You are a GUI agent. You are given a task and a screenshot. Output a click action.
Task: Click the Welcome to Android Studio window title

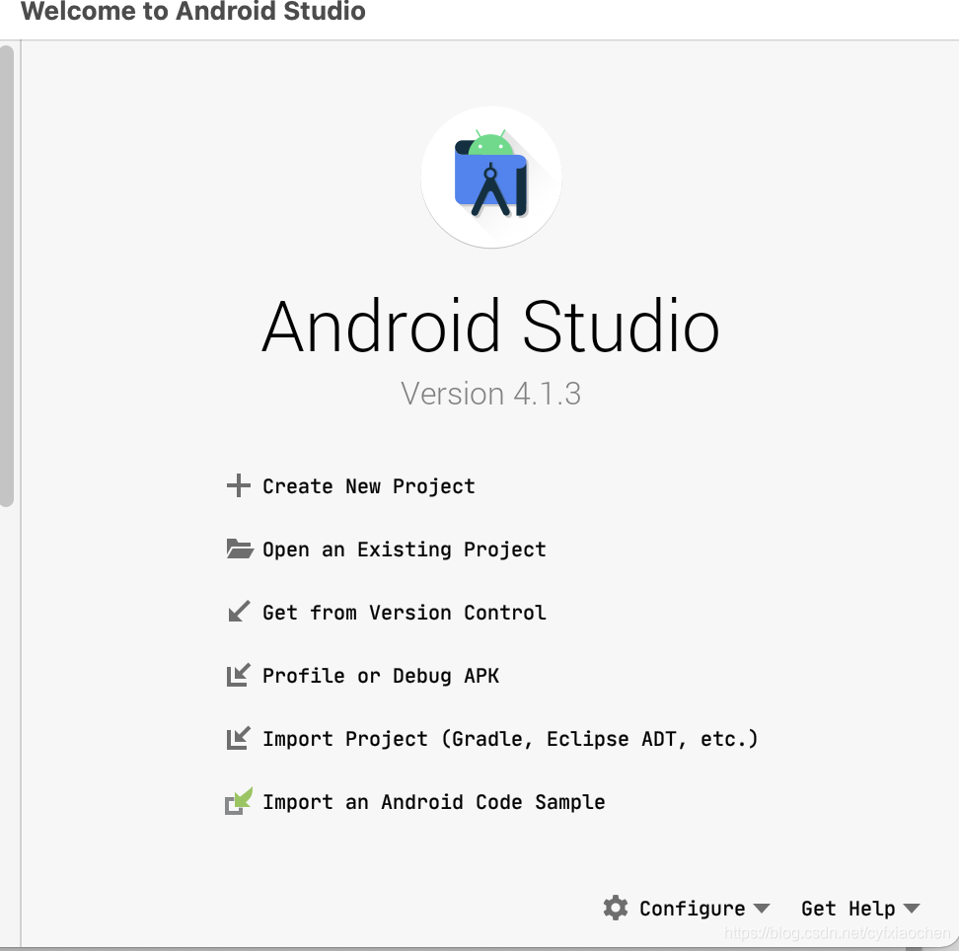(x=193, y=11)
